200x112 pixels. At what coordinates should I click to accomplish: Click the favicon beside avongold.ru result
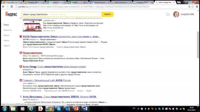pos(21,67)
